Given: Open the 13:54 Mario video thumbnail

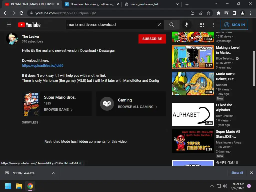Looking at the screenshot, I should [193, 37].
